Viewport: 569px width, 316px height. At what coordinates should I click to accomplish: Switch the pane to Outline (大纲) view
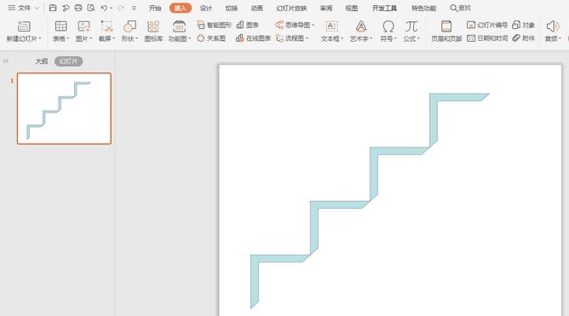pos(42,61)
